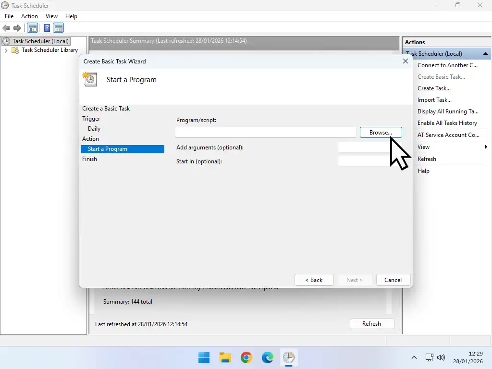Image resolution: width=492 pixels, height=369 pixels.
Task: Click the back navigation arrow icon
Action: click(6, 28)
